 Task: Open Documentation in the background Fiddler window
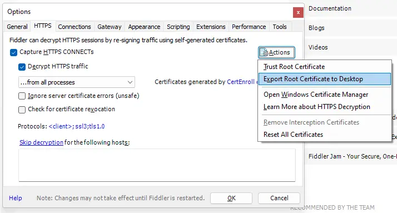(x=330, y=8)
